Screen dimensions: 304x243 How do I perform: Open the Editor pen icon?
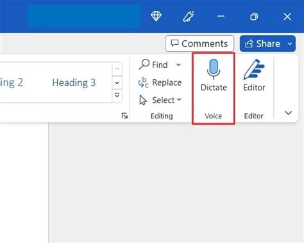click(x=254, y=69)
